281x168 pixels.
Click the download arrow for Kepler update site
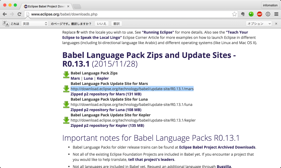click(66, 120)
